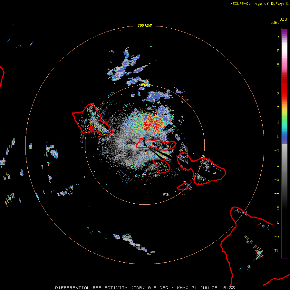Click the -5 value on color scale
This screenshot has height=290, width=290.
pos(277,208)
